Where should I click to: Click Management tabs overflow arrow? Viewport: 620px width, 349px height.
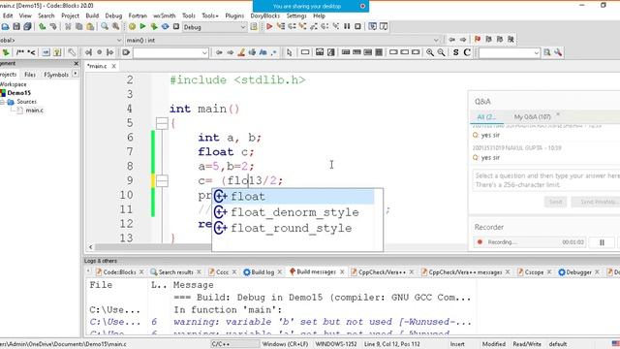click(76, 74)
